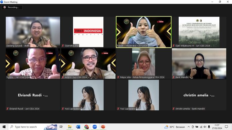Expand the hidden system tray icons chevron
Viewport: 232px width, 130px height.
[189, 127]
